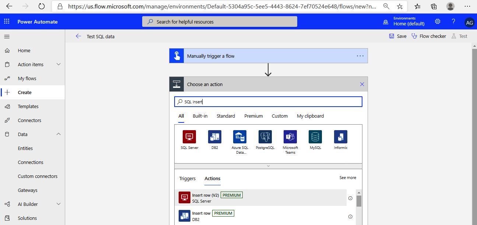
Task: Choose Insert row DB2 action
Action: 261,216
